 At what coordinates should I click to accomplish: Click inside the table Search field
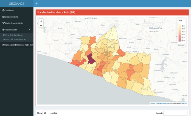[175, 113]
